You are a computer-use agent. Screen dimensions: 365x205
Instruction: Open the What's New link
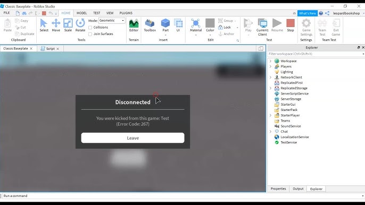coord(308,13)
